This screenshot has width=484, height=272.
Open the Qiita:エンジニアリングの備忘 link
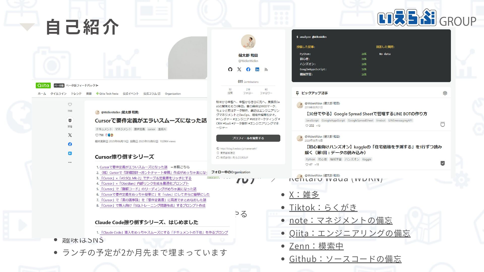[350, 233]
